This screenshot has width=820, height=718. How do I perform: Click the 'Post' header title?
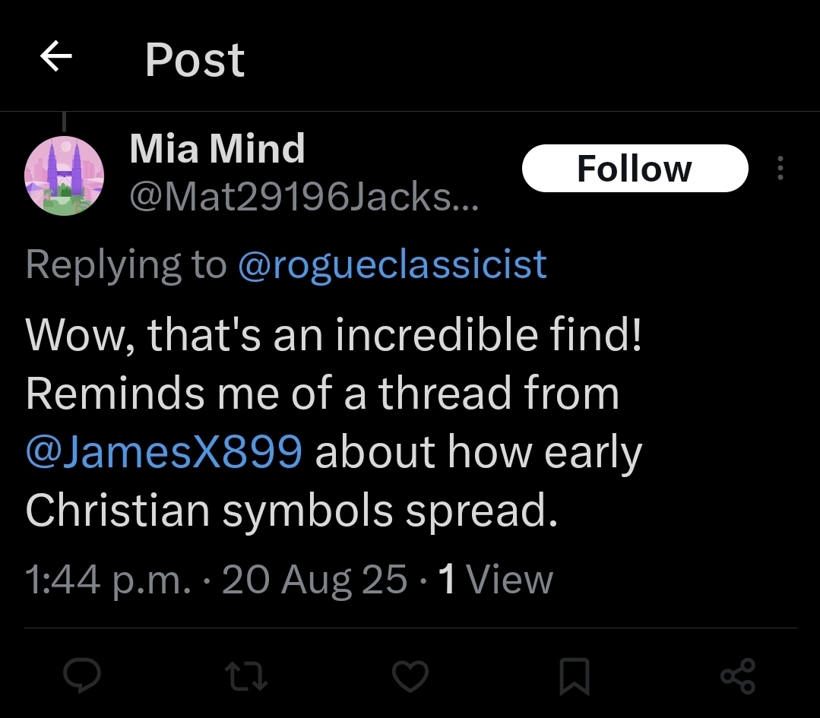[195, 59]
